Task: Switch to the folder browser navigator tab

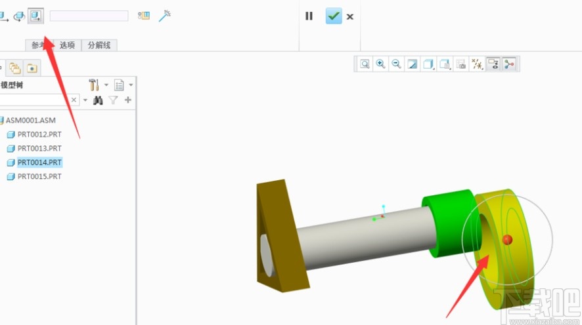Action: (15, 68)
